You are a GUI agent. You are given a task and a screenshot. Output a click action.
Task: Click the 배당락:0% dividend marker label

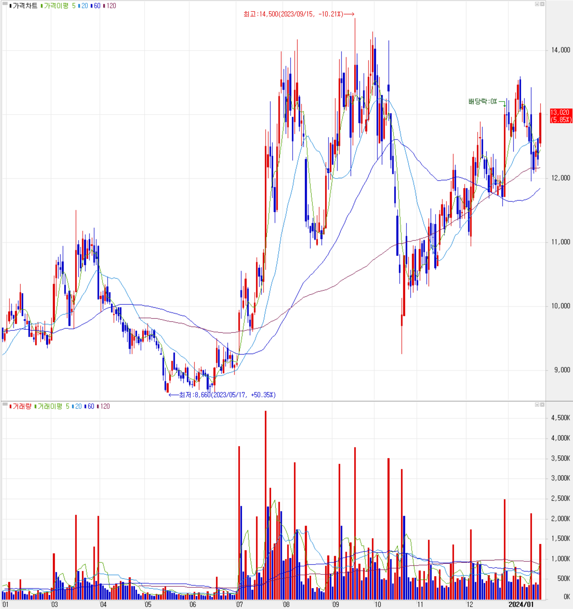tap(483, 101)
